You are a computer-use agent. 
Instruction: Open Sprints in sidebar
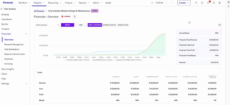(5, 24)
